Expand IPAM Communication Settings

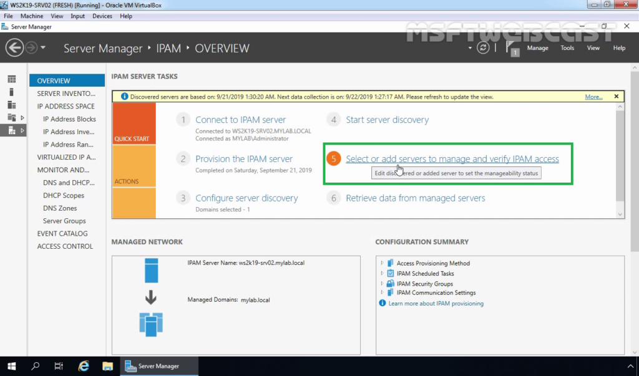[x=382, y=292]
